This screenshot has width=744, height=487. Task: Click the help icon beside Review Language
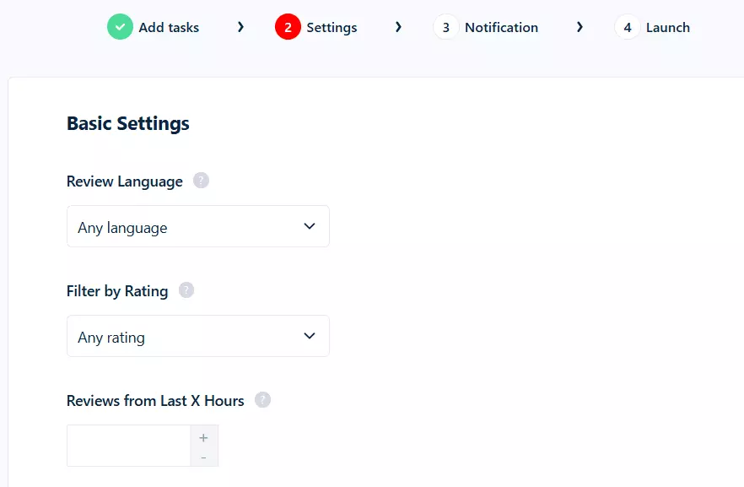(200, 180)
